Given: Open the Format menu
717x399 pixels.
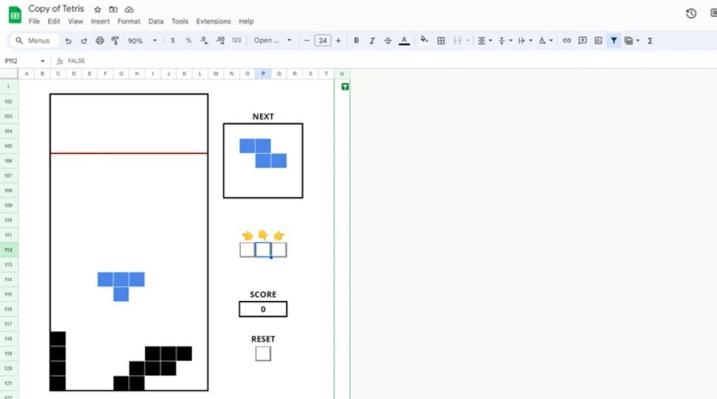Looking at the screenshot, I should click(x=129, y=21).
